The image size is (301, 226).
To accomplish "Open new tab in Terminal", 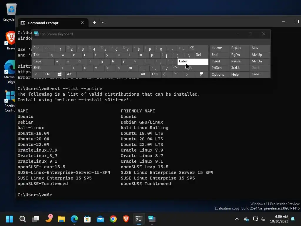I will pos(94,23).
